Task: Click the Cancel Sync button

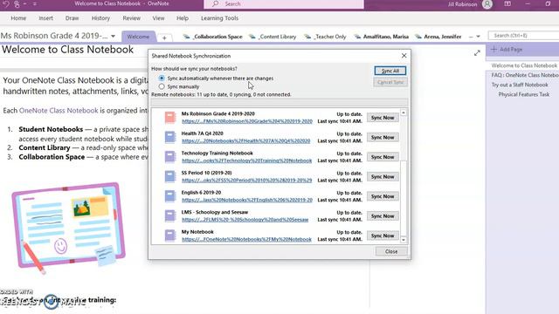Action: [390, 82]
